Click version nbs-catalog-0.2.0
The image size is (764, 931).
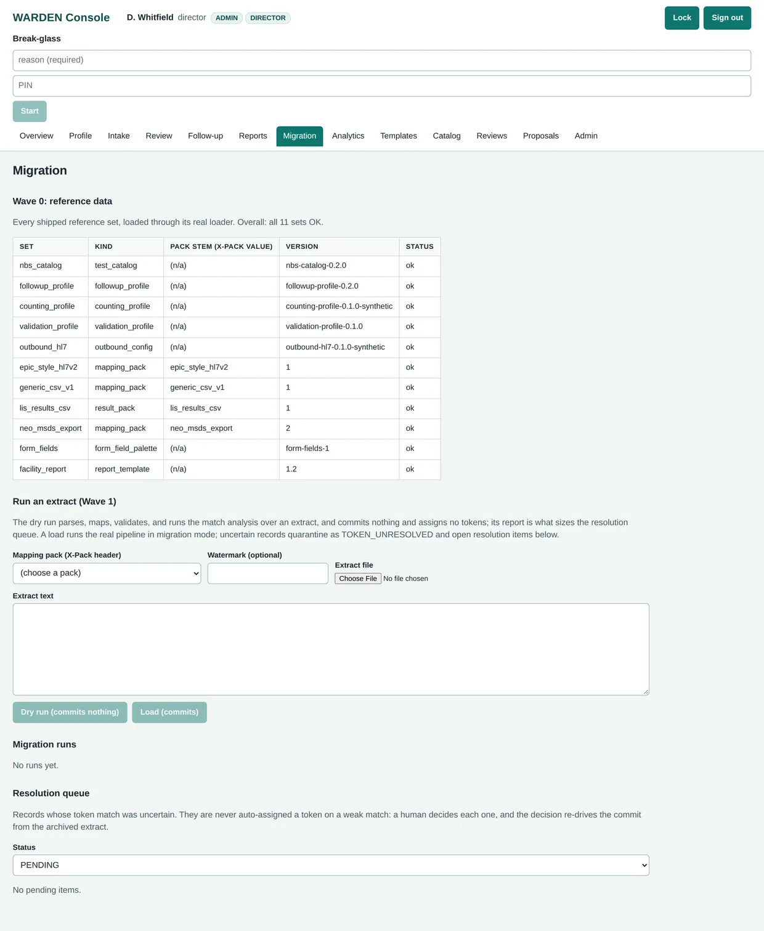pyautogui.click(x=339, y=266)
